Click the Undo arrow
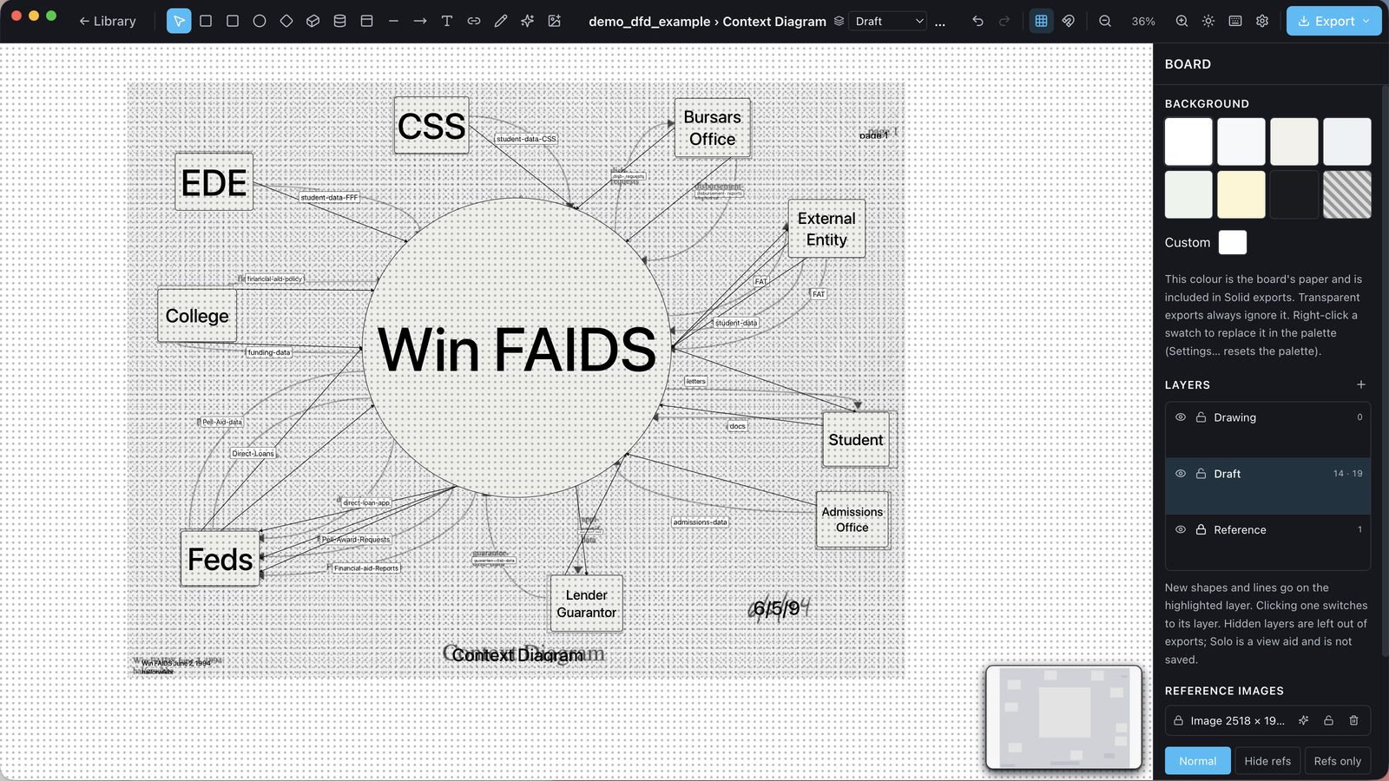The image size is (1389, 781). point(978,21)
